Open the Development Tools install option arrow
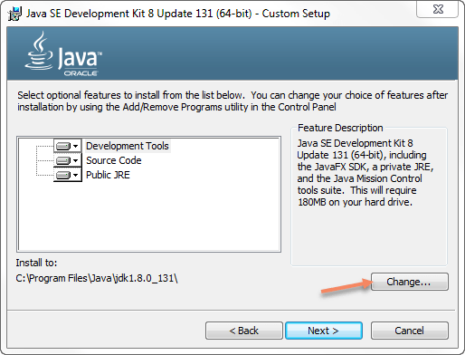The width and height of the screenshot is (465, 355). [76, 147]
